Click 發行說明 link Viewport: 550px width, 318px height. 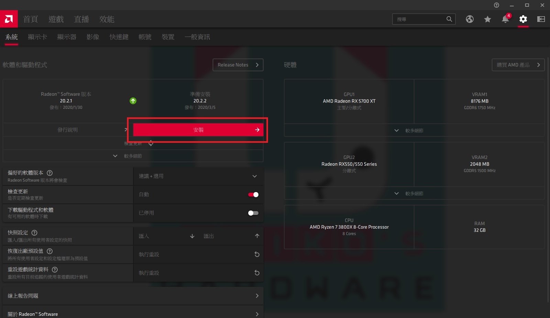click(68, 130)
